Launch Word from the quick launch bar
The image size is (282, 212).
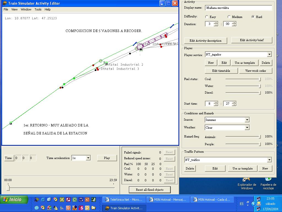[81, 200]
